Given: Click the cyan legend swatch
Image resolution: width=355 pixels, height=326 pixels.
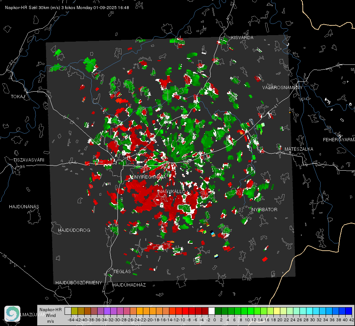Looking at the screenshot, I should (309, 311).
